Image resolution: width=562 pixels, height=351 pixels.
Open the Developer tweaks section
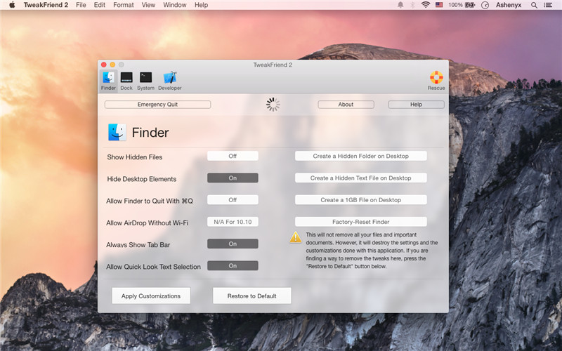tap(170, 81)
